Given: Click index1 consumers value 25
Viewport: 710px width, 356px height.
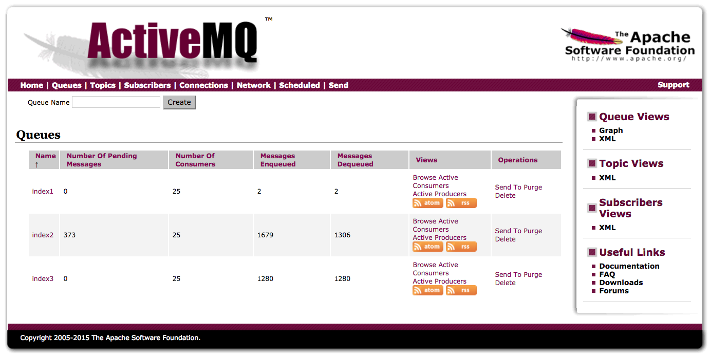Looking at the screenshot, I should (176, 191).
